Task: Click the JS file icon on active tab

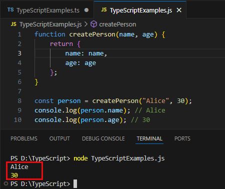Action: pos(104,9)
